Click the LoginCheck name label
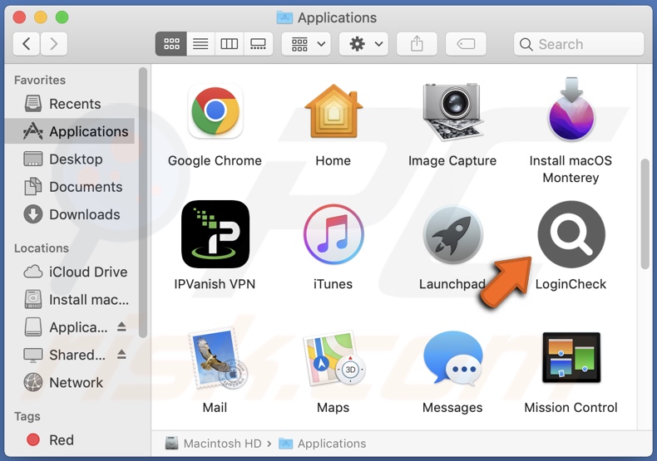The image size is (657, 461). tap(571, 284)
